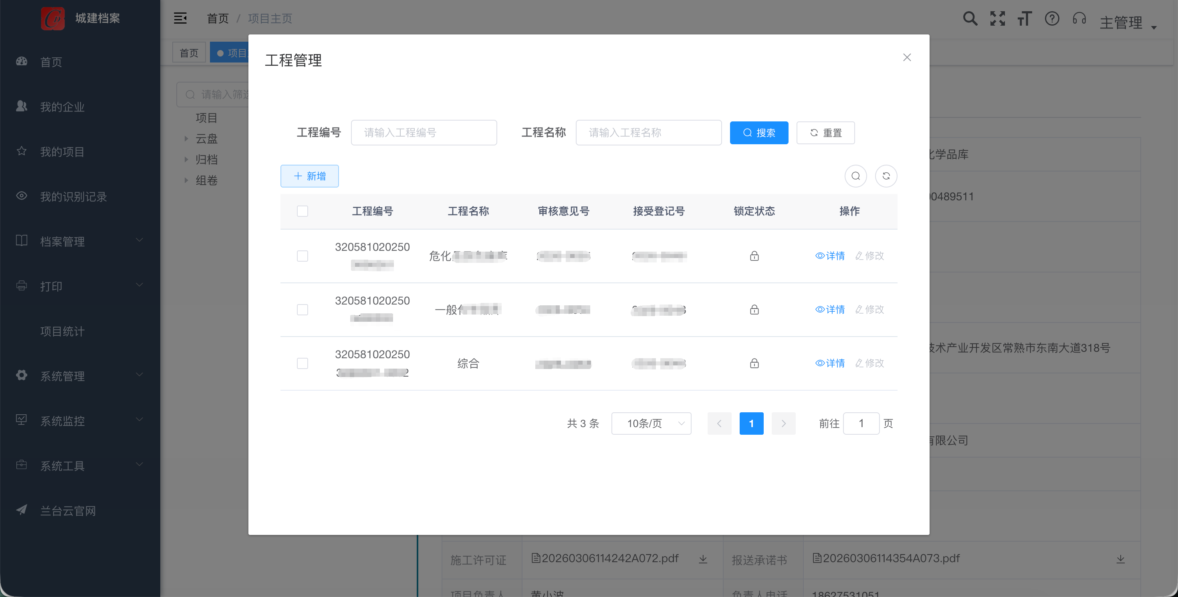Check the row starting with 危化
Viewport: 1178px width, 597px height.
pyautogui.click(x=302, y=256)
